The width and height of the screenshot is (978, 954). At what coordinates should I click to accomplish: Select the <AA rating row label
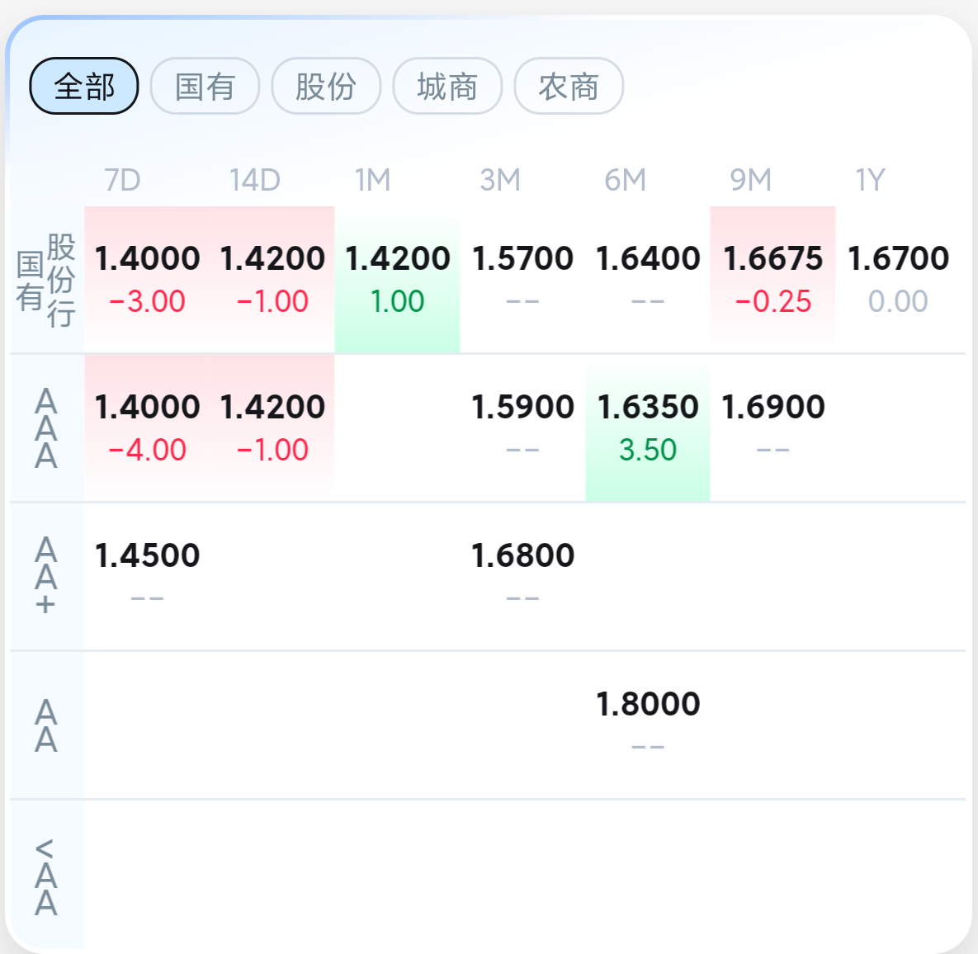pyautogui.click(x=46, y=876)
